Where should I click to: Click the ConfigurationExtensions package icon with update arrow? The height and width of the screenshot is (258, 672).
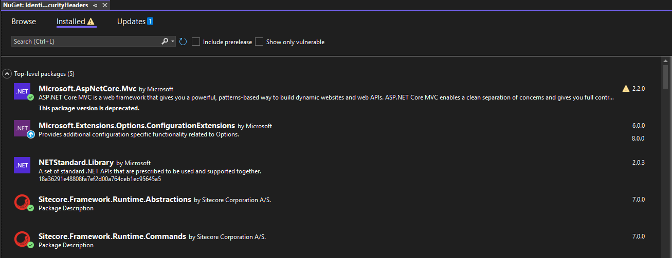click(23, 128)
